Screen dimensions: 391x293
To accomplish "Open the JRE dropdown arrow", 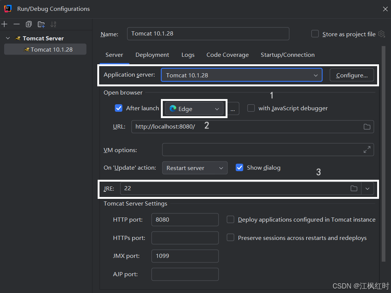I will pyautogui.click(x=367, y=188).
